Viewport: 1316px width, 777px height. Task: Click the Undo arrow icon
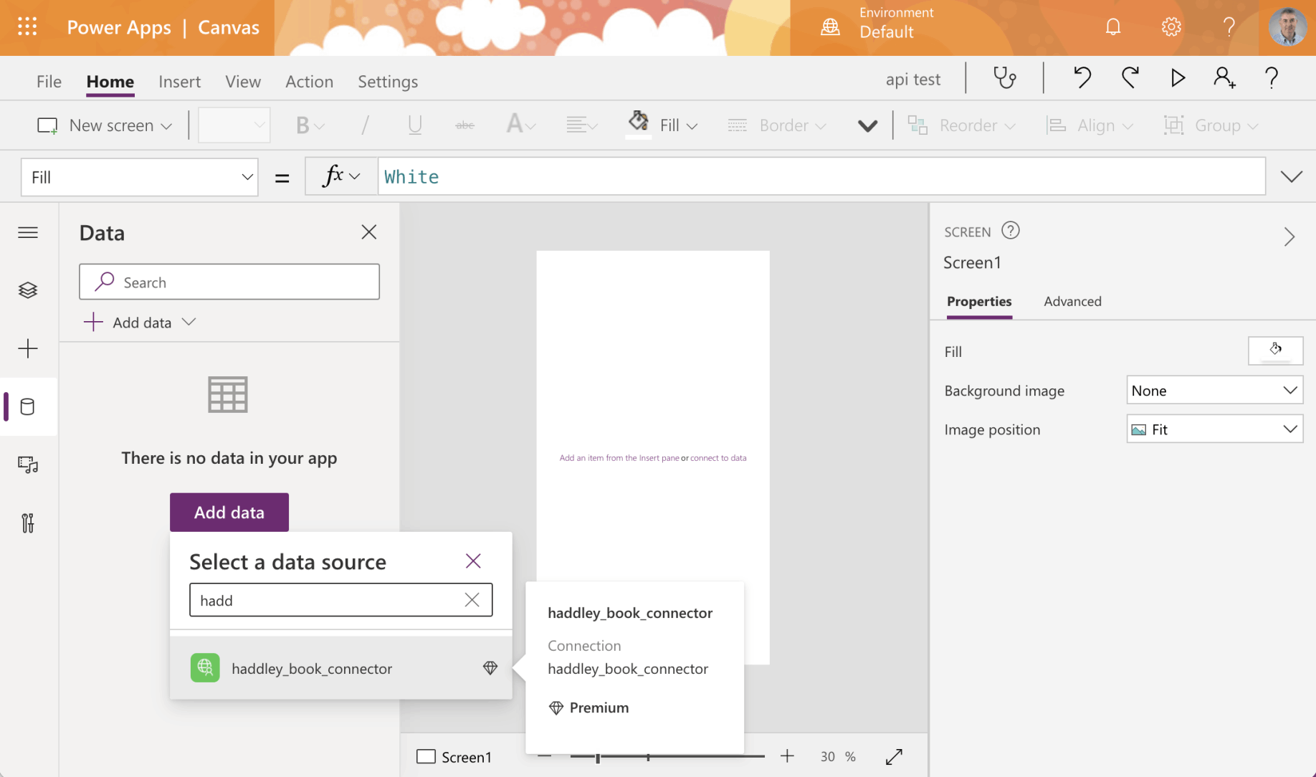(1082, 78)
